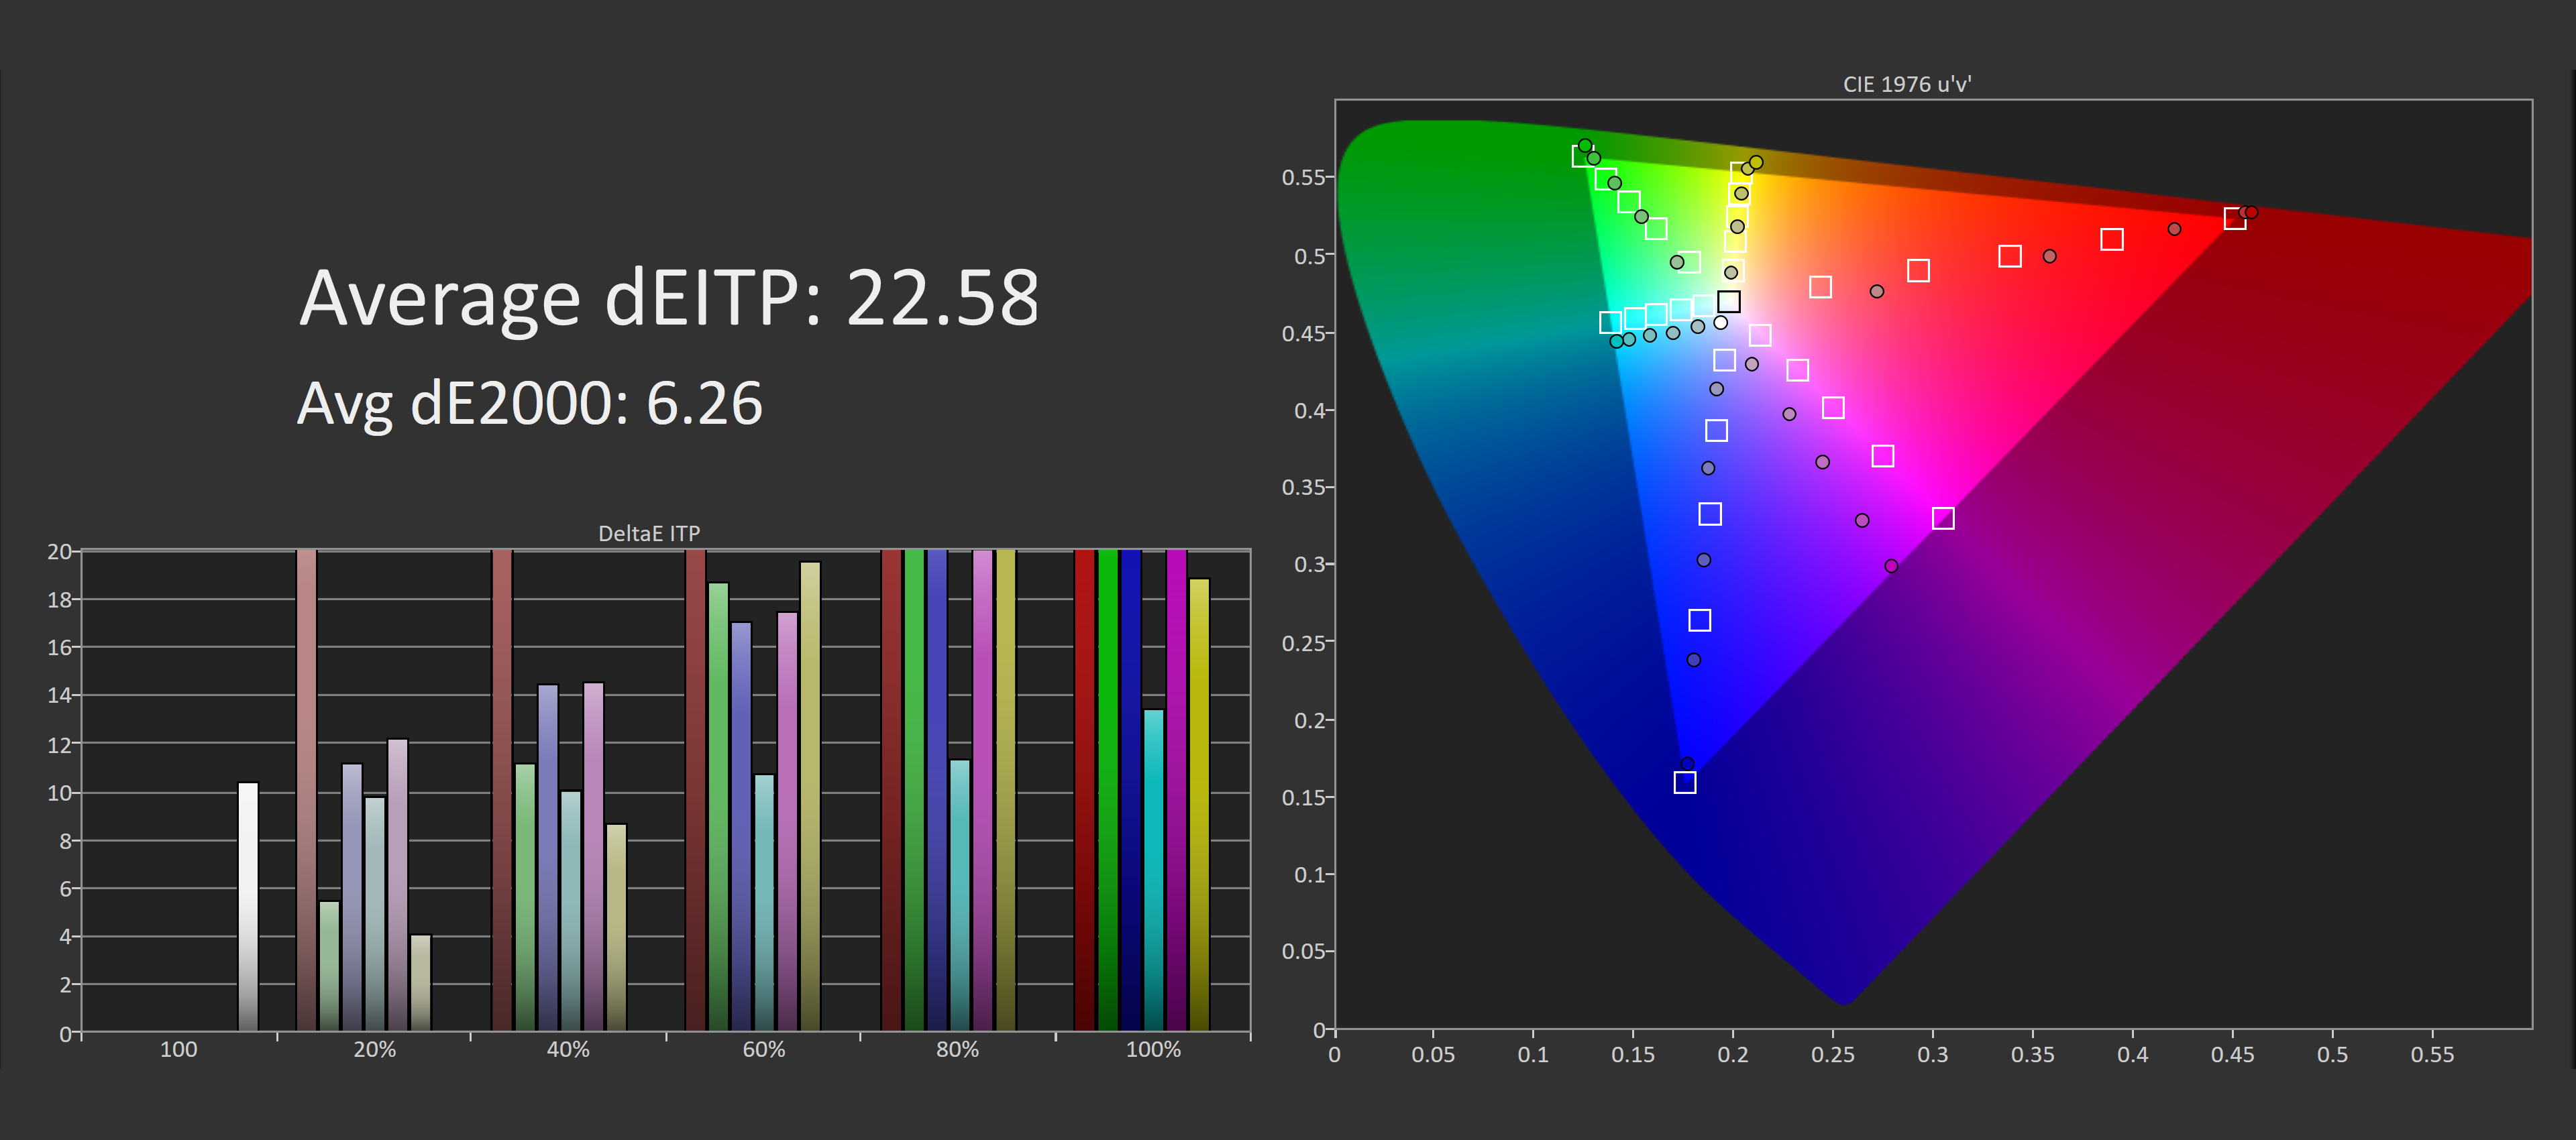Click the CIE 1976 u'v' chart title
This screenshot has height=1140, width=2576.
(1907, 84)
